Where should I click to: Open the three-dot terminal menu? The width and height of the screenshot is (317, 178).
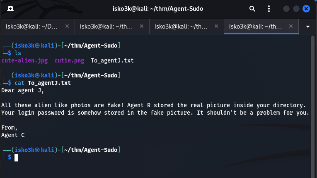coord(269,8)
